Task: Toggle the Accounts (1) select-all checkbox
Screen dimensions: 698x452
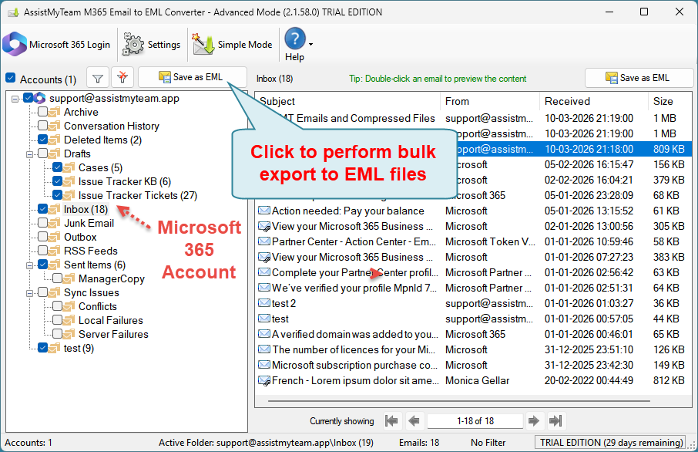Action: [11, 79]
